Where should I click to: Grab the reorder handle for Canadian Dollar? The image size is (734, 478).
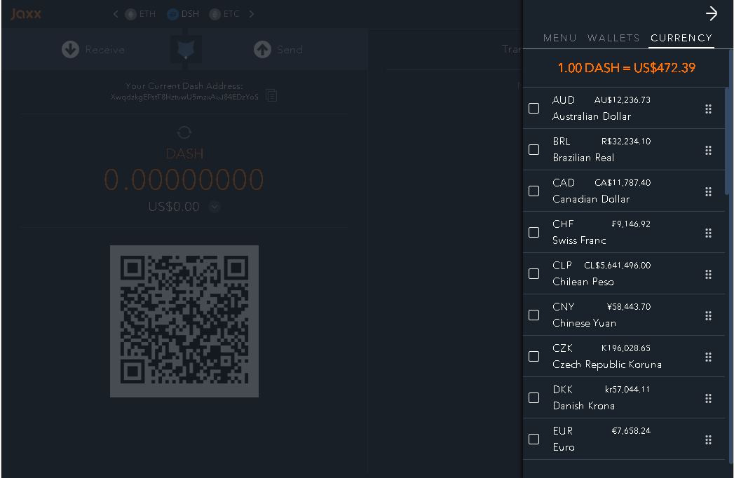coord(708,191)
